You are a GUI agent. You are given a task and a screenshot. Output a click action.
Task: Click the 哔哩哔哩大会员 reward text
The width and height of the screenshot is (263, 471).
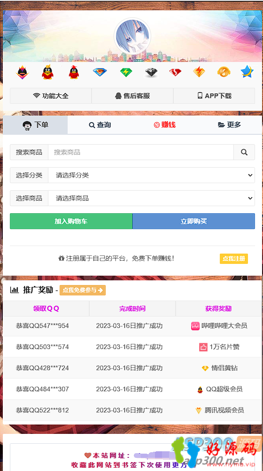coord(224,325)
